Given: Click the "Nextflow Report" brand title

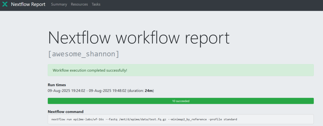Looking at the screenshot, I should coord(28,4).
